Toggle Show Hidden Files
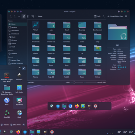Image resolution: width=135 pixels, height=135 pixels. (115, 16)
